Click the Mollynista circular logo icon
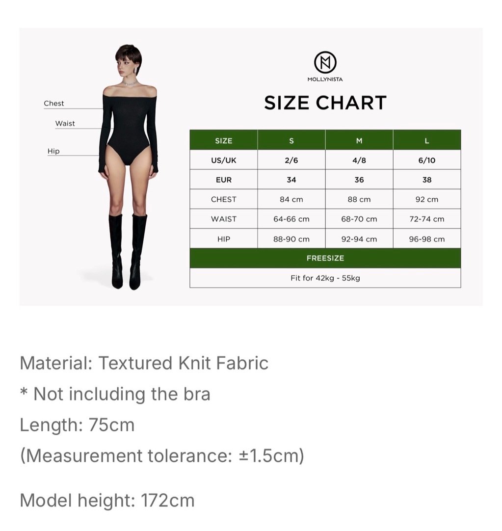This screenshot has height=531, width=502. [x=325, y=62]
